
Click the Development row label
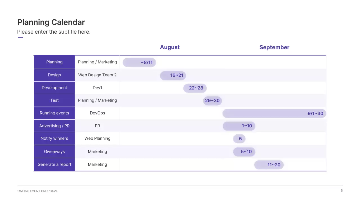point(54,88)
